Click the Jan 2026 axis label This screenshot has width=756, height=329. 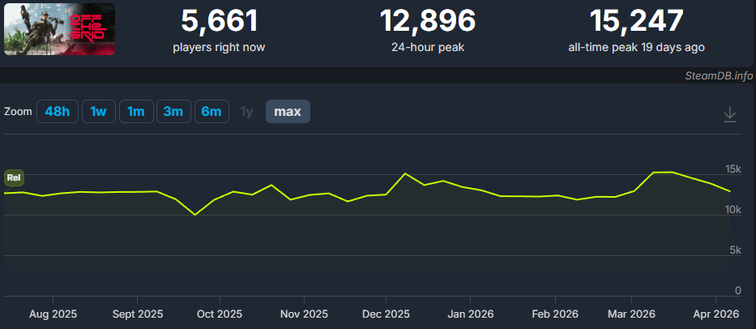pos(470,313)
